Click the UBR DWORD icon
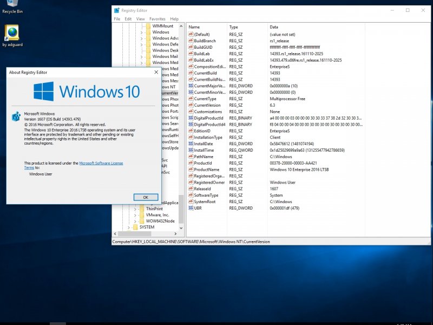Viewport: 433px width, 325px height. [x=191, y=208]
